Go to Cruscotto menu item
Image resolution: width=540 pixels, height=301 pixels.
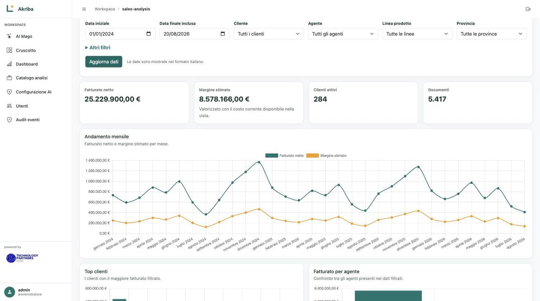pos(36,50)
